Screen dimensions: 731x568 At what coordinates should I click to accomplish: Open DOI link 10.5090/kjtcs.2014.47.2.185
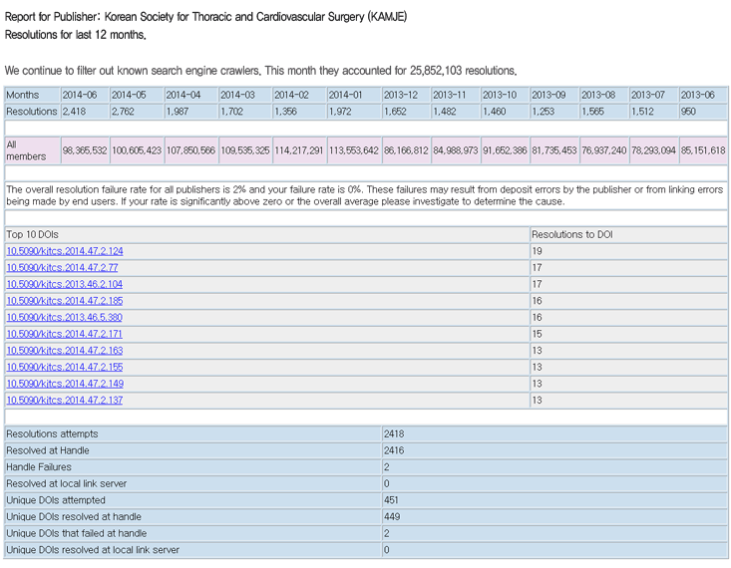click(x=65, y=301)
